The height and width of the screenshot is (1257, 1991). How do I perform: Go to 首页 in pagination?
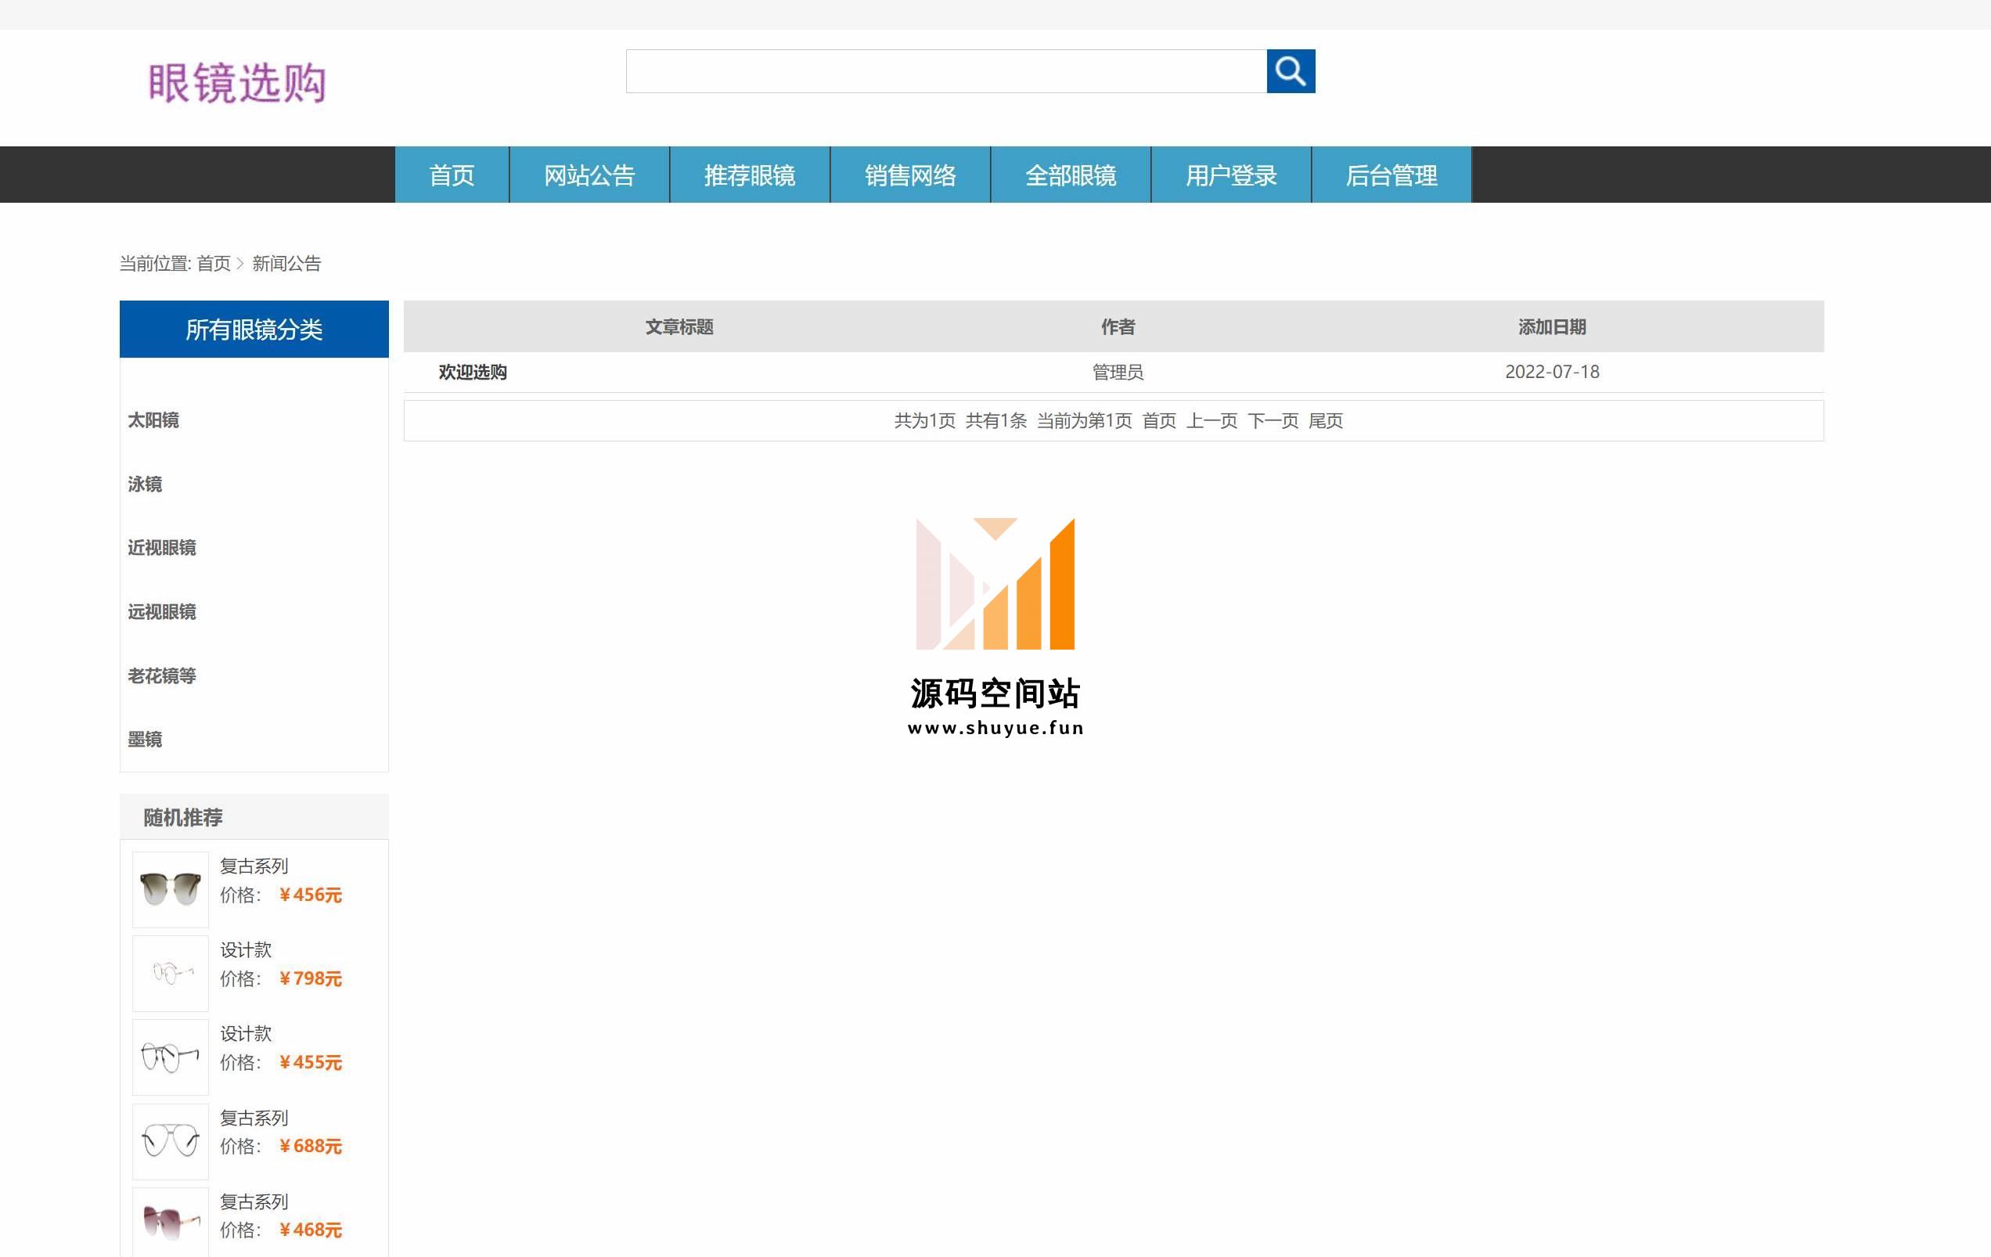tap(1159, 421)
